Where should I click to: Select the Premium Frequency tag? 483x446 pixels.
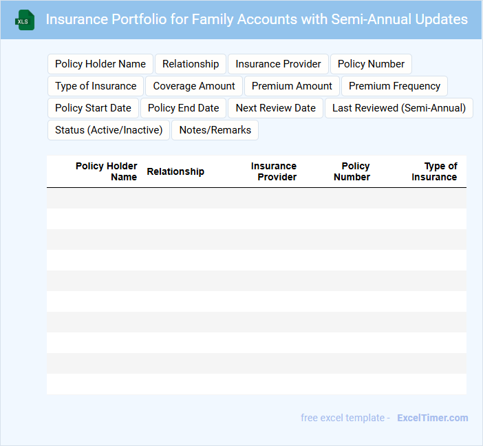[x=394, y=86]
